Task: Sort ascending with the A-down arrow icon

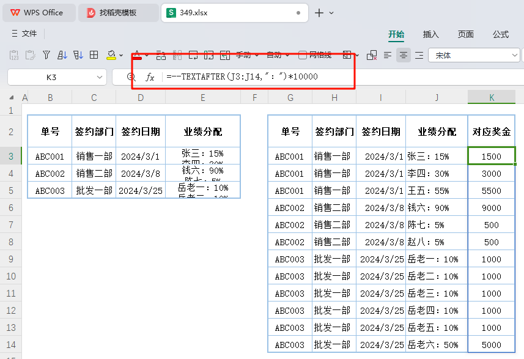Action: pos(62,55)
